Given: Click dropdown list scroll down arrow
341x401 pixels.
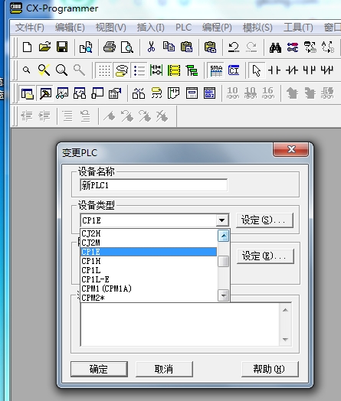Looking at the screenshot, I should pyautogui.click(x=224, y=295).
